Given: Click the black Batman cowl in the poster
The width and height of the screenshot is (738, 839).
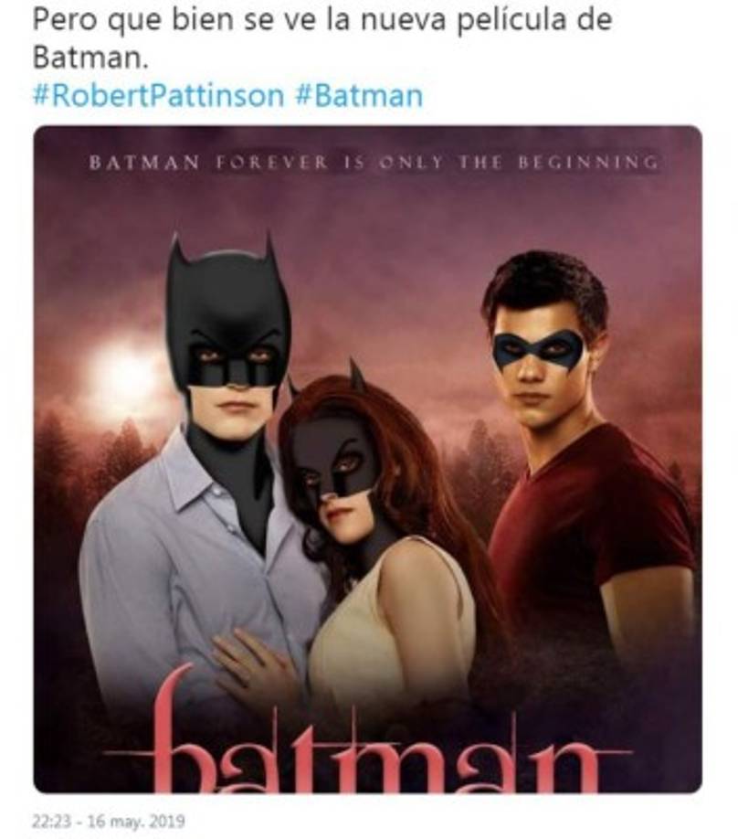Looking at the screenshot, I should coord(227,322).
